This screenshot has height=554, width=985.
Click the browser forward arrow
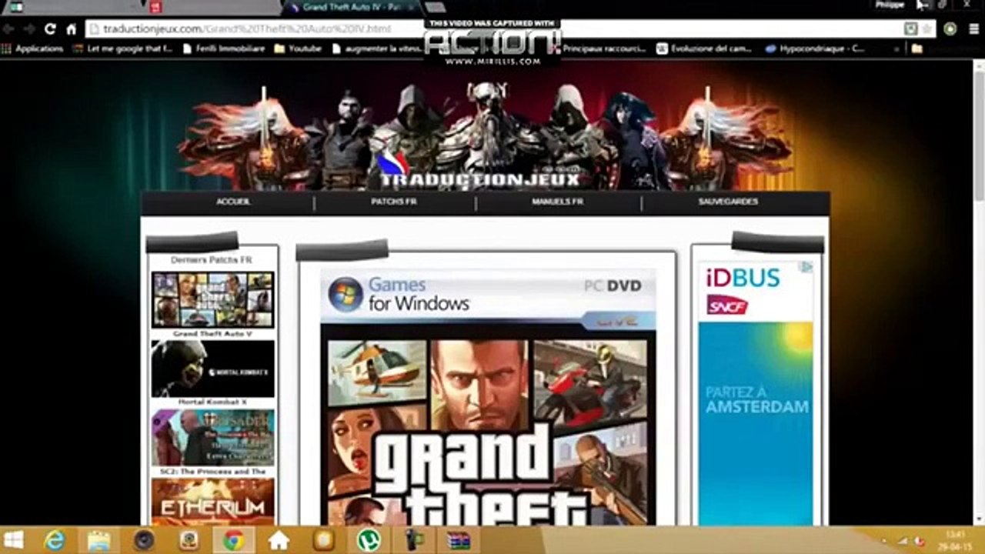click(x=29, y=29)
